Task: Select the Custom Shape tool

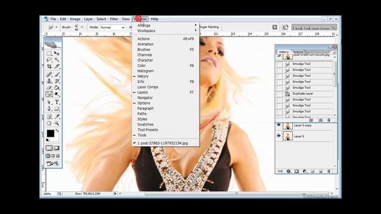Action: pos(57,109)
